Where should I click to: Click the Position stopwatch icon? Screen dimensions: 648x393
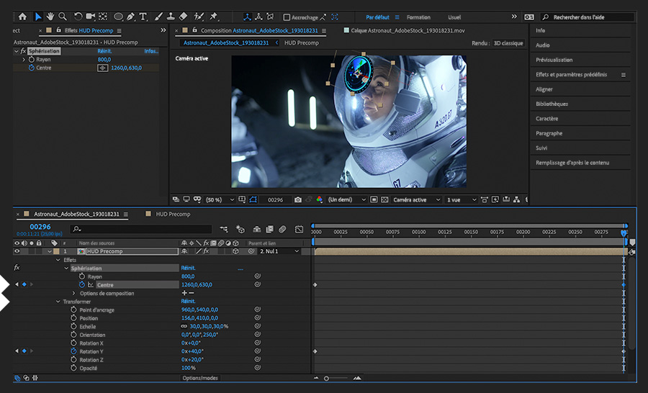[x=73, y=318]
